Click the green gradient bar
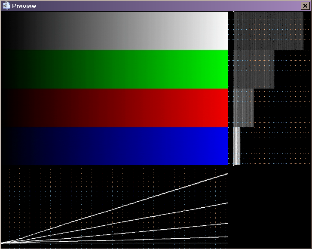312x249 pixels. [x=115, y=69]
